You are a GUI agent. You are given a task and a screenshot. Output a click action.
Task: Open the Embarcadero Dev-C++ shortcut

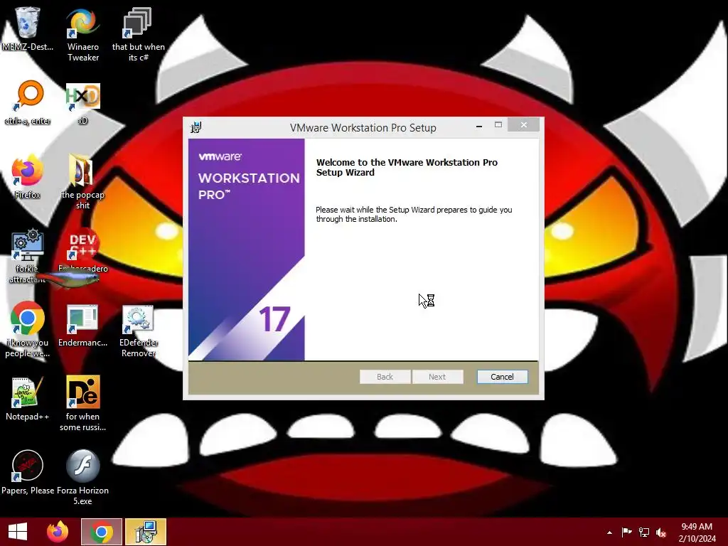tap(82, 245)
